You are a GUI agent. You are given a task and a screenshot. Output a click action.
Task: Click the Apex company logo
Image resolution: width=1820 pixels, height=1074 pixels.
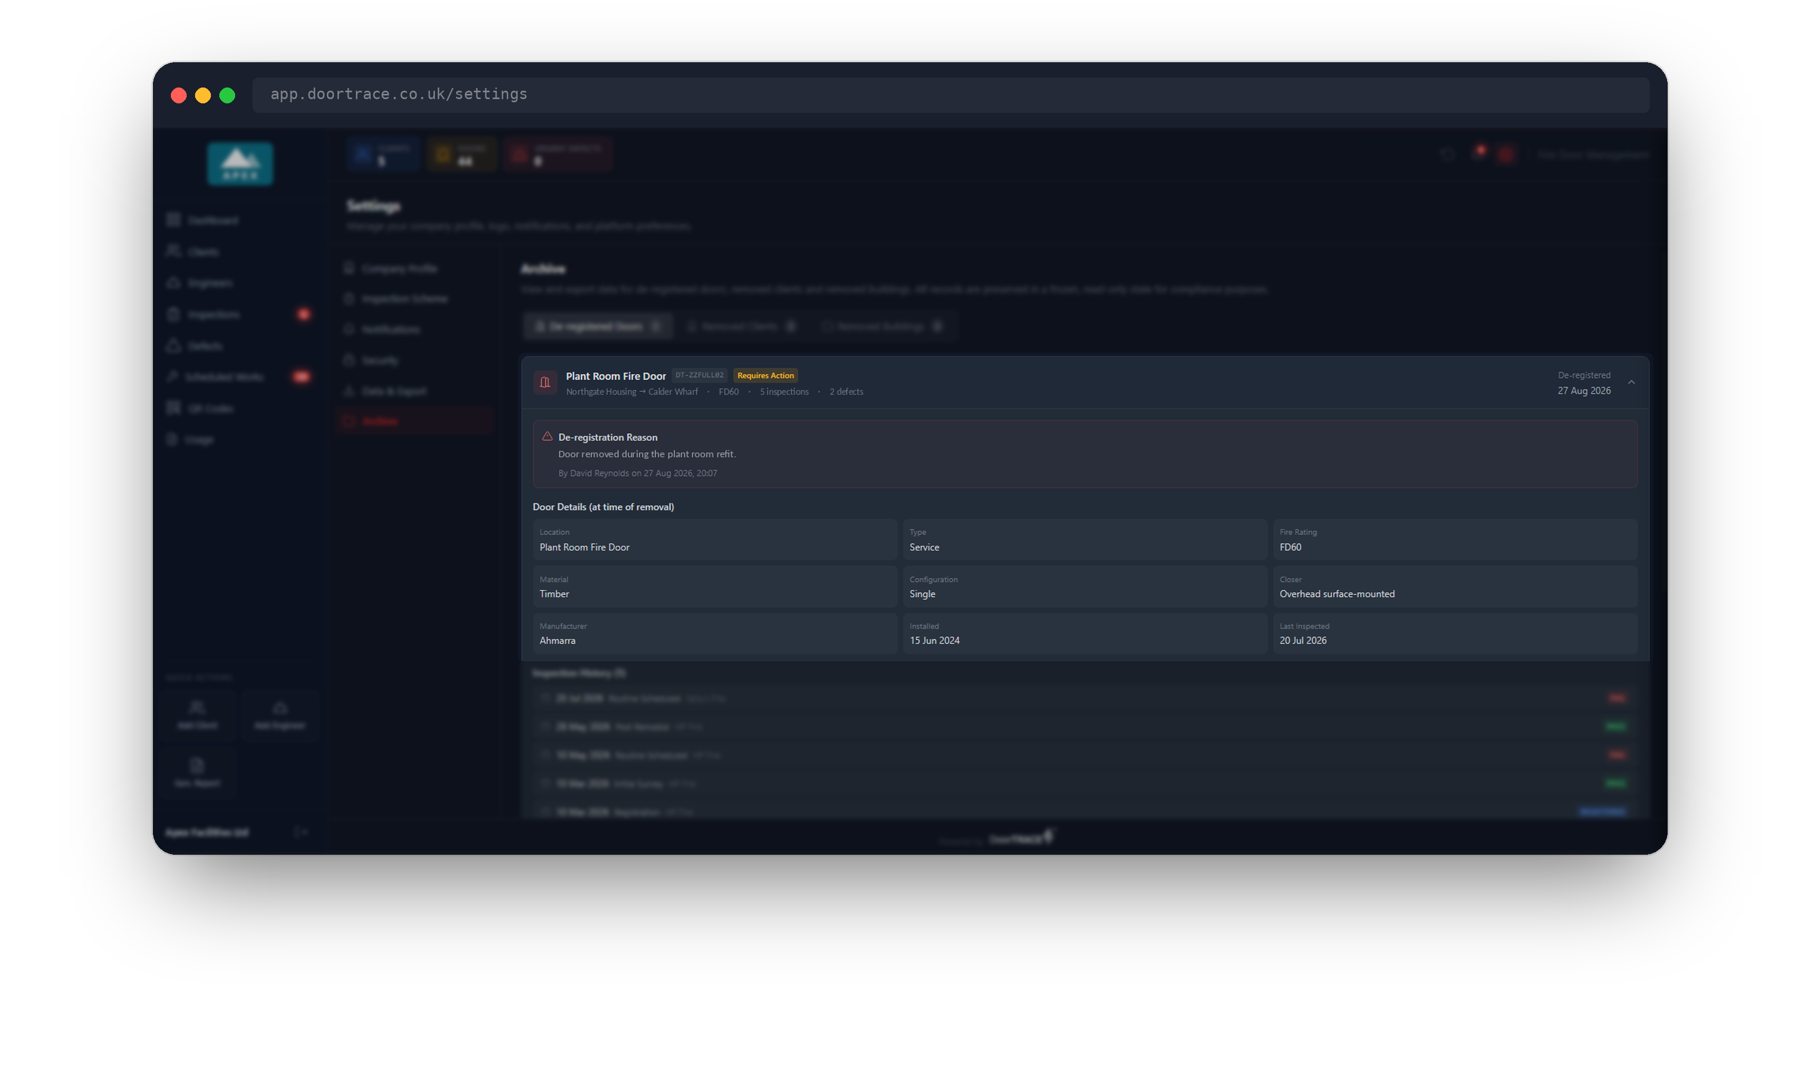240,163
